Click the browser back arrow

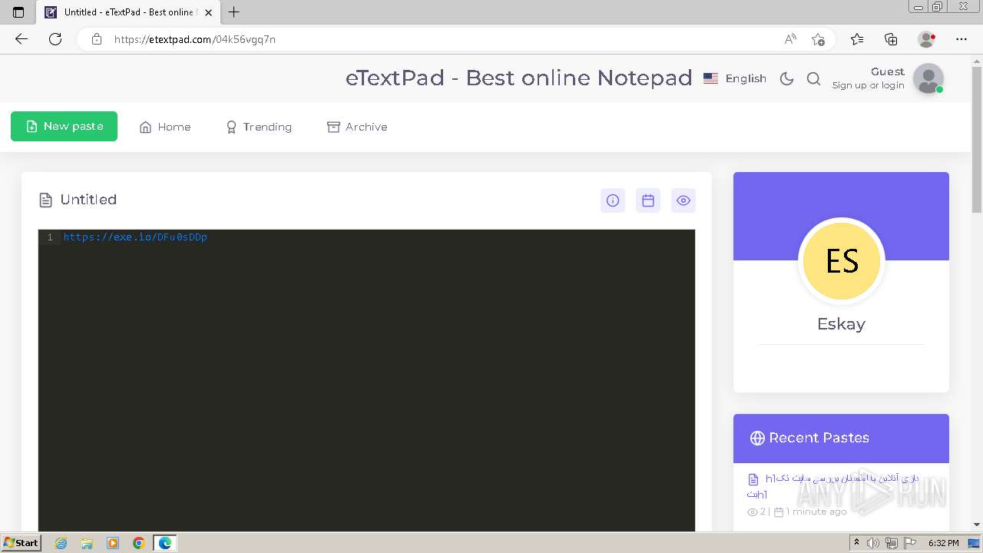click(x=22, y=39)
